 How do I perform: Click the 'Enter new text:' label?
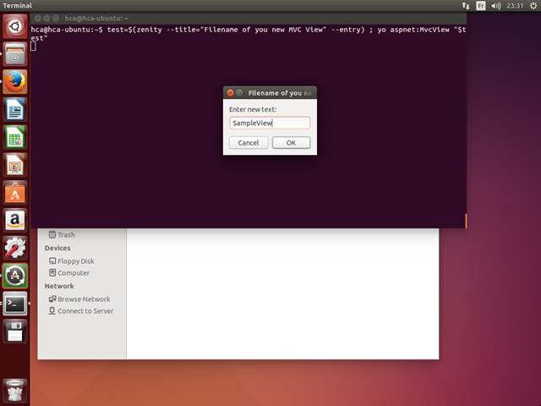coord(253,109)
